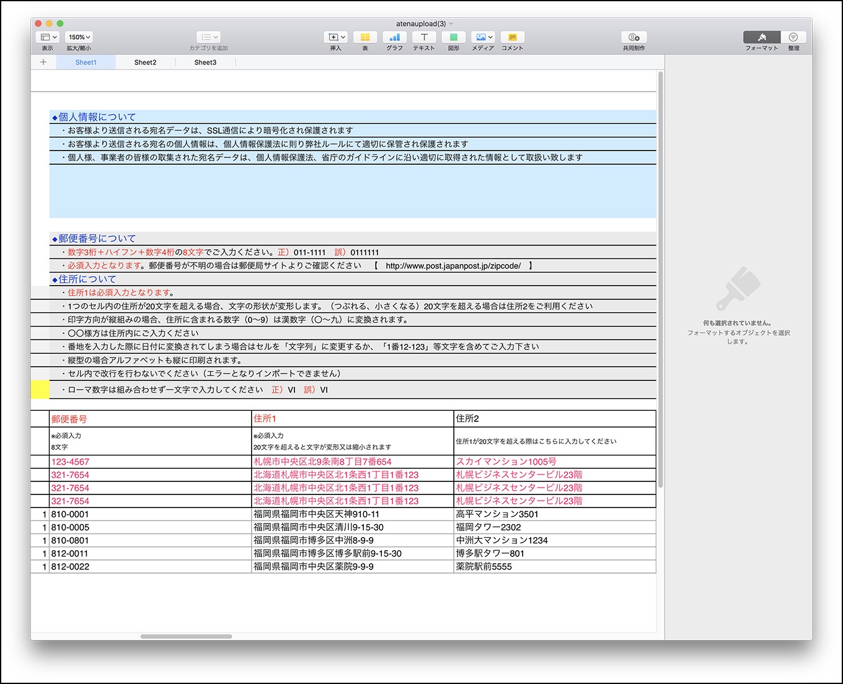The image size is (843, 684).
Task: Select the cell 812-0011
Action: pyautogui.click(x=151, y=553)
